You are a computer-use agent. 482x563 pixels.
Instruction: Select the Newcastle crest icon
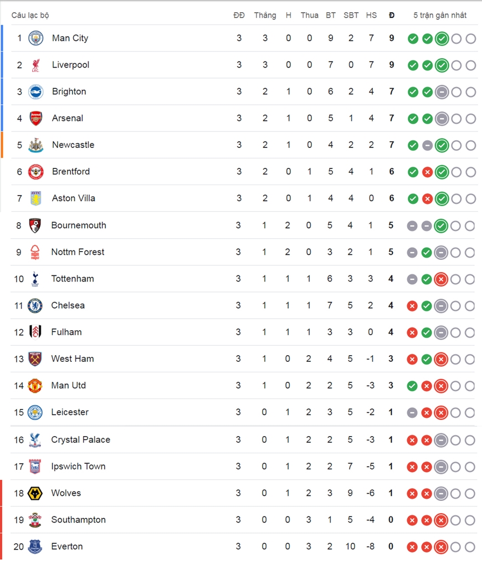[x=36, y=145]
